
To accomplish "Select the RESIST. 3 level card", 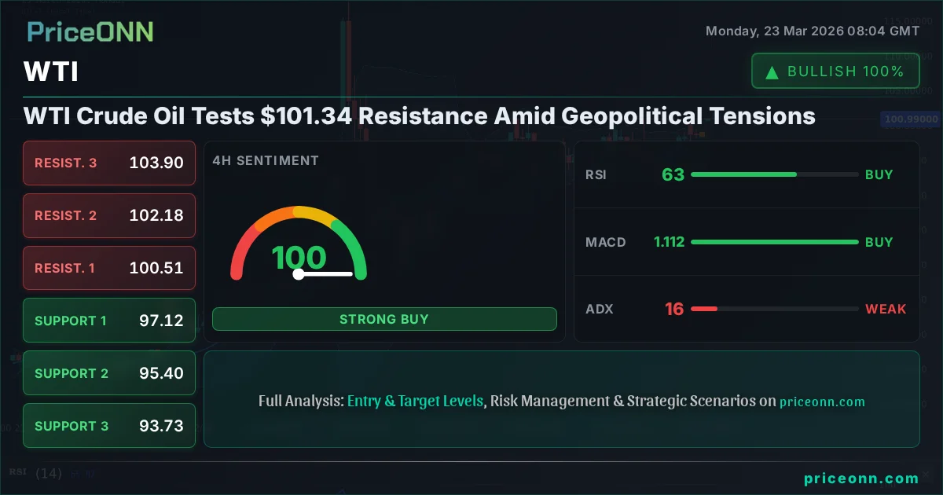I will [108, 163].
